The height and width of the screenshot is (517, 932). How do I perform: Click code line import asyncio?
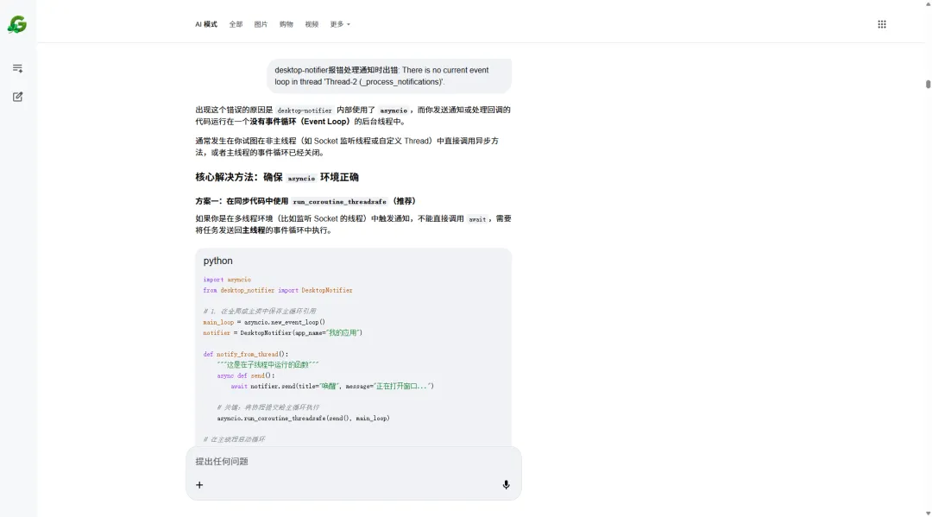[x=227, y=280]
